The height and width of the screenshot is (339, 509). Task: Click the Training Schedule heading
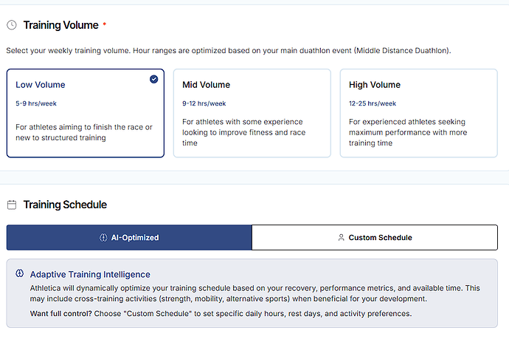point(65,205)
